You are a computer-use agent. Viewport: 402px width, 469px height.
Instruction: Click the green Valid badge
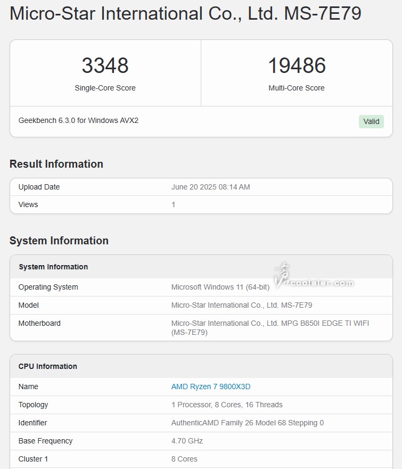(x=371, y=121)
